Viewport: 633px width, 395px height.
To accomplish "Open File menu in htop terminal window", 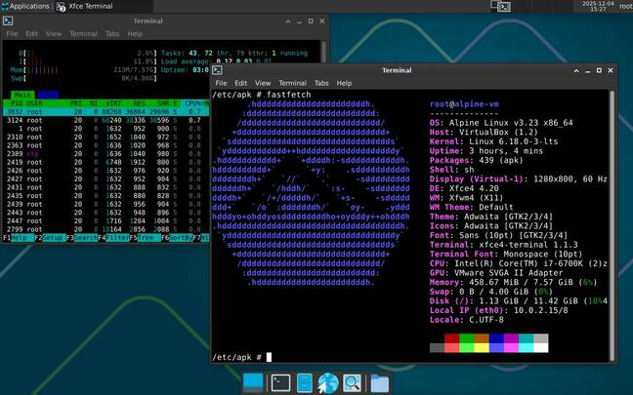I will pyautogui.click(x=12, y=34).
